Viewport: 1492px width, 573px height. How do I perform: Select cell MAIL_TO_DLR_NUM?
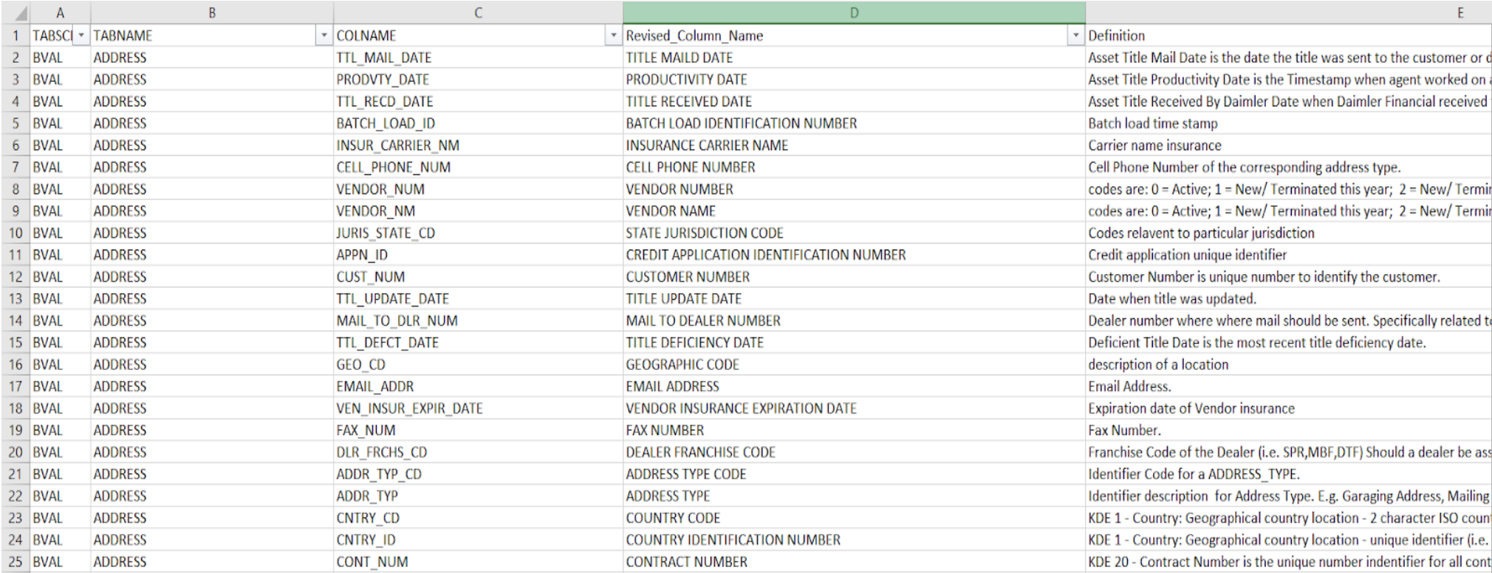pos(478,320)
